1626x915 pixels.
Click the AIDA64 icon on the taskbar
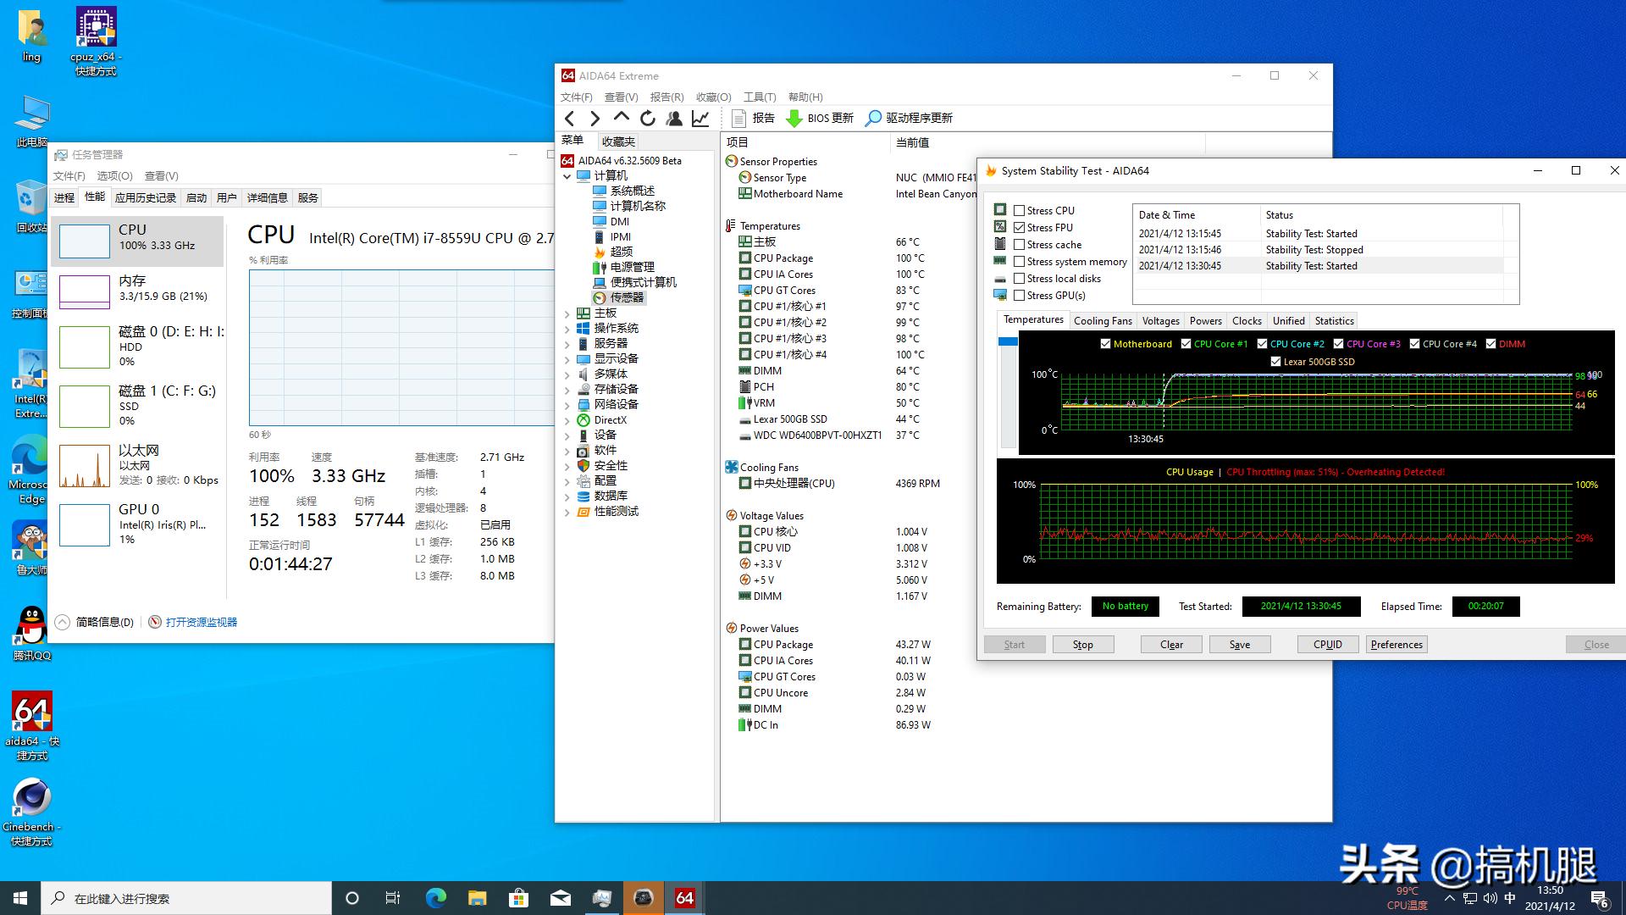[684, 897]
